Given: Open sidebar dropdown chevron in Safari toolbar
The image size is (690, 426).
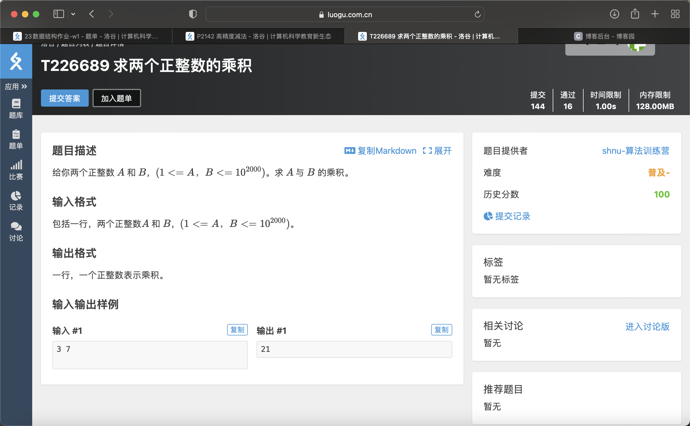Looking at the screenshot, I should [x=73, y=14].
